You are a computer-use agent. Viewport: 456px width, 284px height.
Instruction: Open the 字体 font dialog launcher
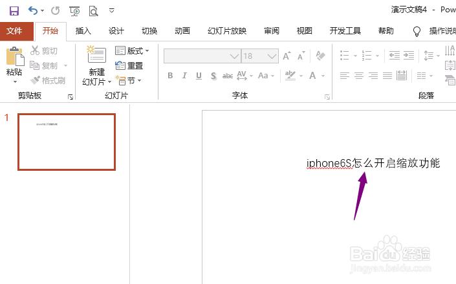click(x=327, y=97)
